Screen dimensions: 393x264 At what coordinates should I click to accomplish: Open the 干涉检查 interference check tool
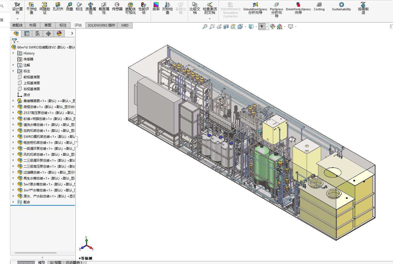[x=31, y=8]
